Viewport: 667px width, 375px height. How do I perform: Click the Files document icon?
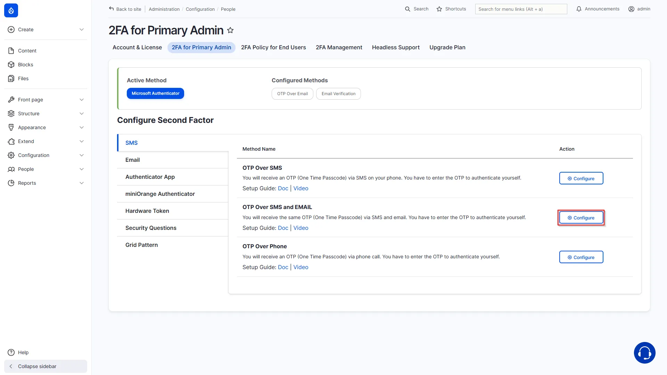[x=11, y=78]
